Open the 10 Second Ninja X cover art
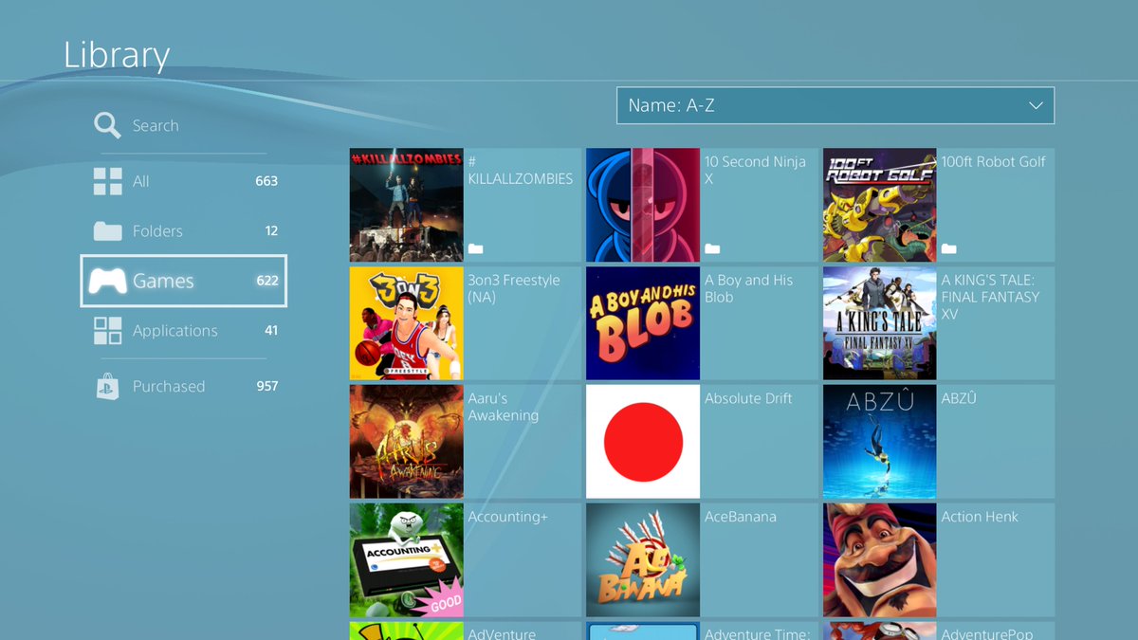 [x=643, y=205]
